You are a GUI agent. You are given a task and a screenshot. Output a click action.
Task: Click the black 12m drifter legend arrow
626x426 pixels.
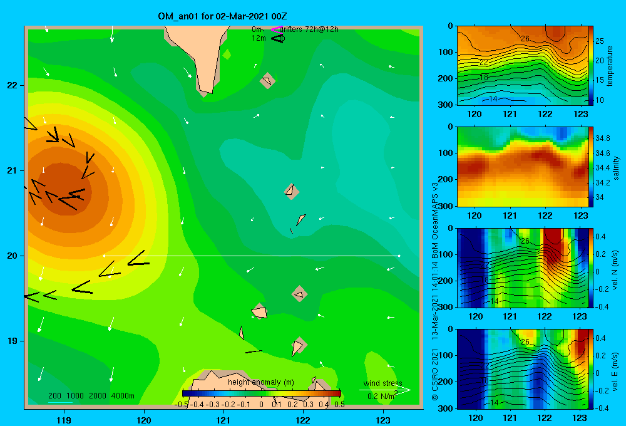pyautogui.click(x=277, y=38)
